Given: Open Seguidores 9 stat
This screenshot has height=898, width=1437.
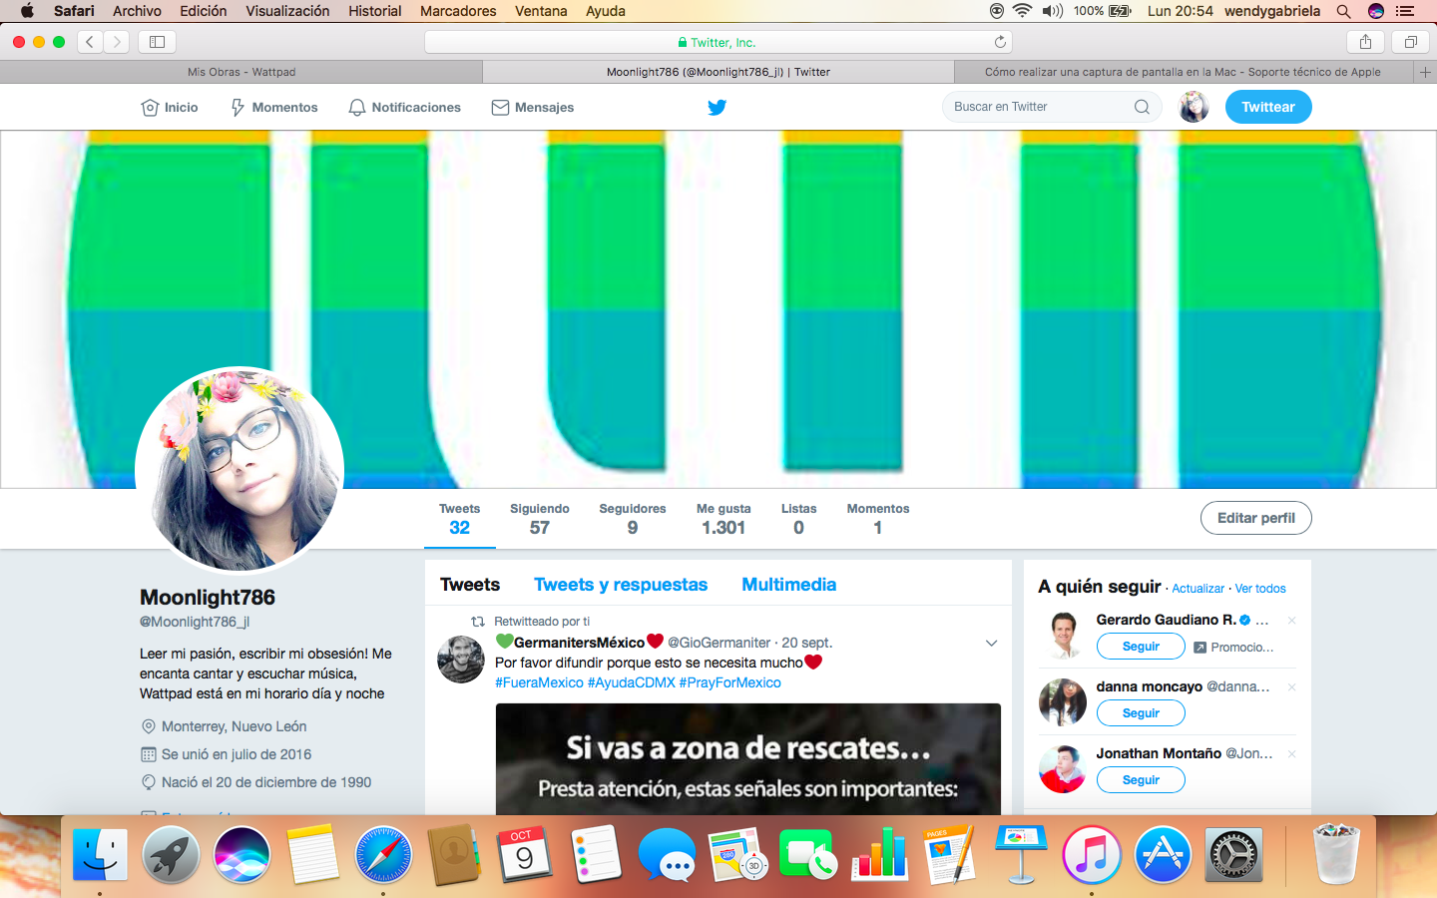Looking at the screenshot, I should [x=633, y=519].
